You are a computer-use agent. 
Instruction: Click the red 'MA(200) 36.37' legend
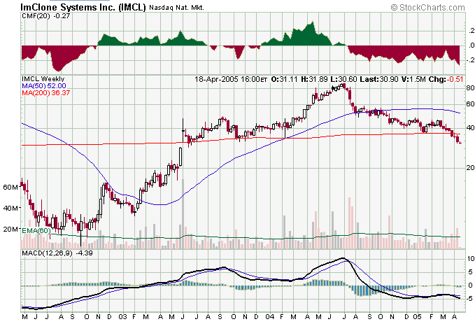(45, 93)
